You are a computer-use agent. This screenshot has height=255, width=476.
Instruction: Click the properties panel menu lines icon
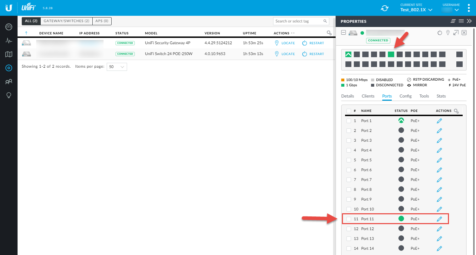coord(461,21)
